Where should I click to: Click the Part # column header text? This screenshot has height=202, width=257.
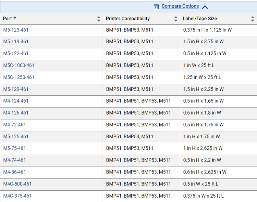(x=9, y=19)
